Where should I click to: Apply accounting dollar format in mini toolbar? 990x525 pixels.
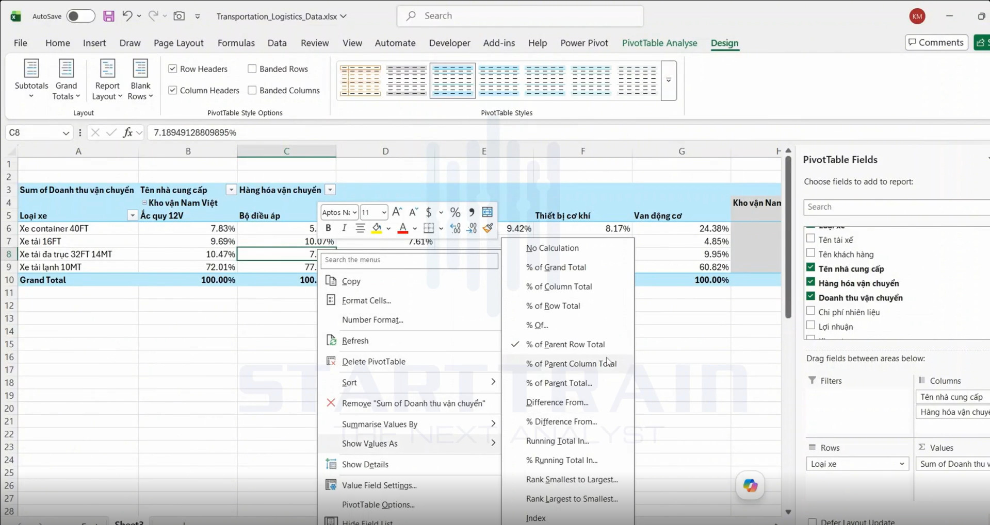click(429, 212)
